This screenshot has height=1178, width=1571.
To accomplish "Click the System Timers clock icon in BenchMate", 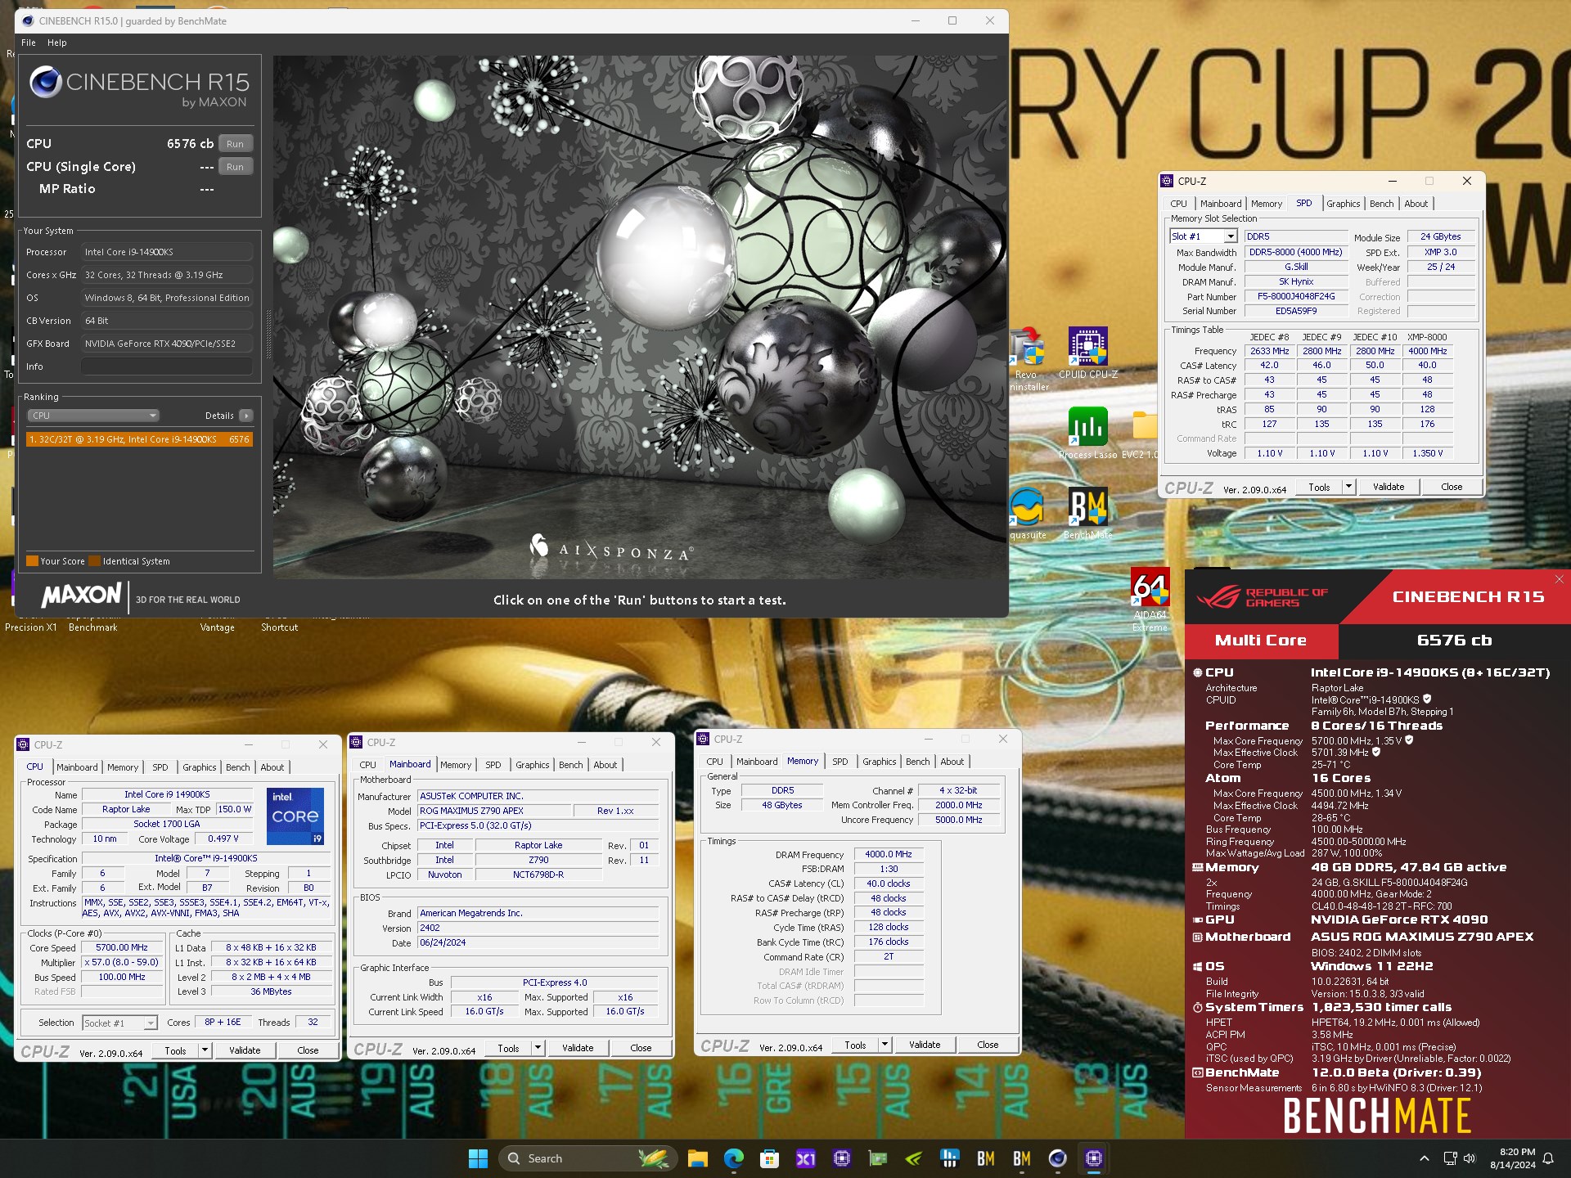I will (1198, 1007).
